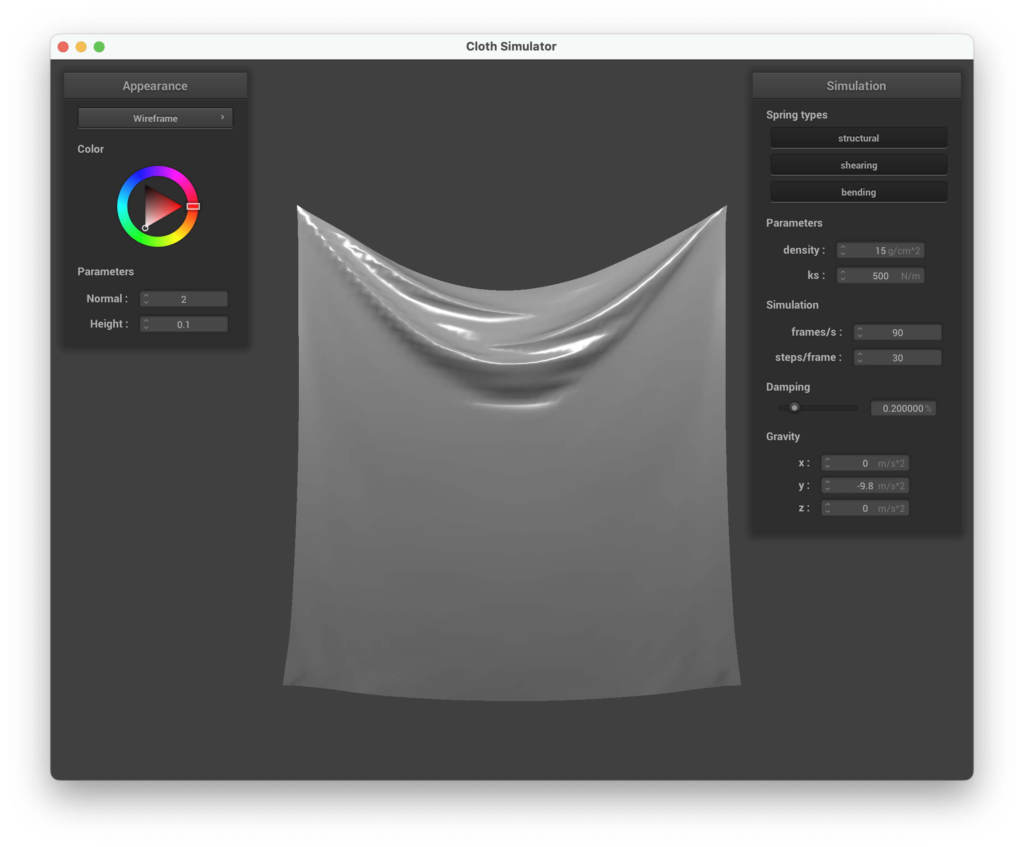
Task: Click the gravity y stepper arrows
Action: [827, 485]
